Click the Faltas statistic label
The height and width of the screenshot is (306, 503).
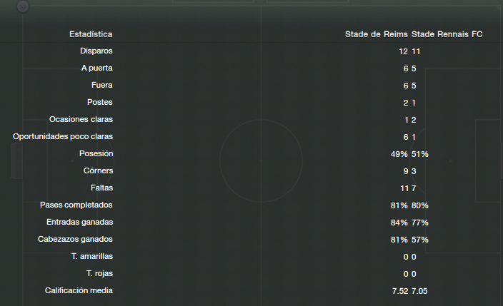click(101, 188)
